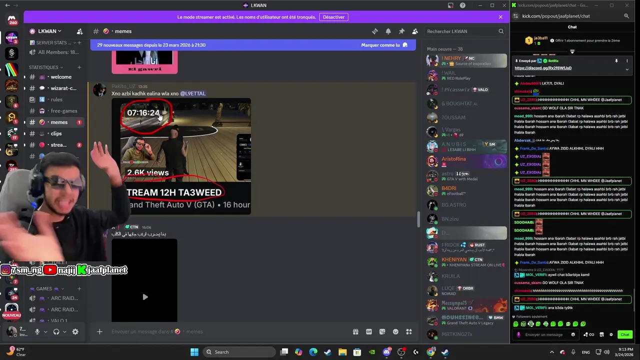Collapse pinned message chevron in Kick chat
The width and height of the screenshot is (640, 360).
click(626, 69)
